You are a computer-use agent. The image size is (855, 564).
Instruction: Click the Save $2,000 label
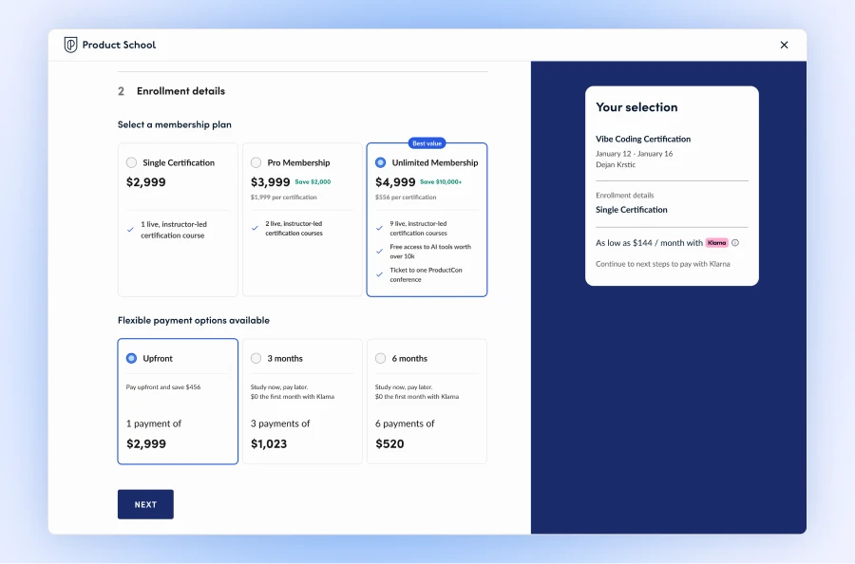click(x=313, y=182)
